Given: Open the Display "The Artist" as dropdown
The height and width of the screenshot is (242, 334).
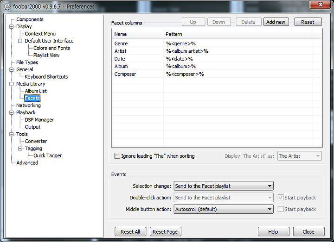Looking at the screenshot, I should pyautogui.click(x=299, y=156).
